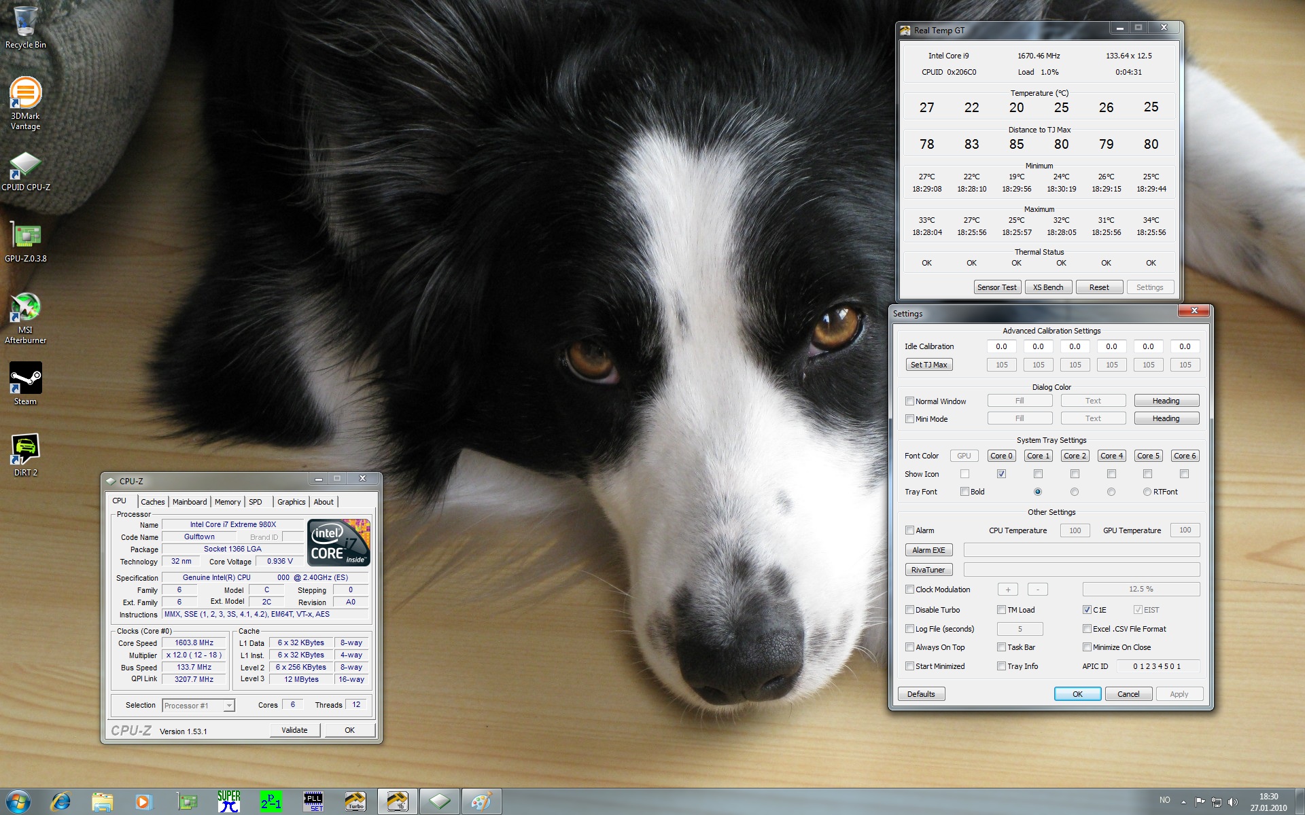The height and width of the screenshot is (815, 1305).
Task: Enable the Alarm checkbox
Action: [909, 530]
